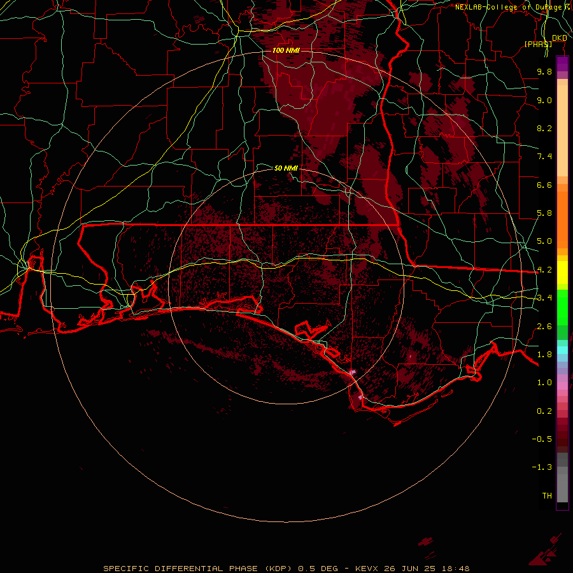Pick the cyan band in the color scale

pos(562,350)
